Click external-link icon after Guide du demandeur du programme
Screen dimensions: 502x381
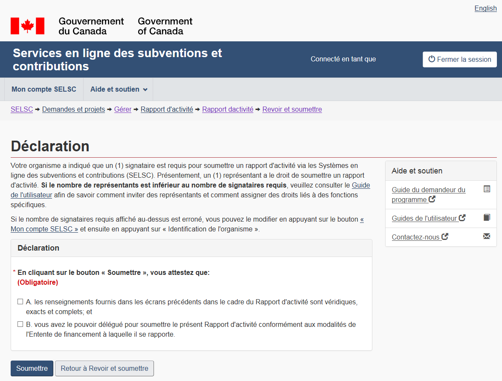point(432,199)
